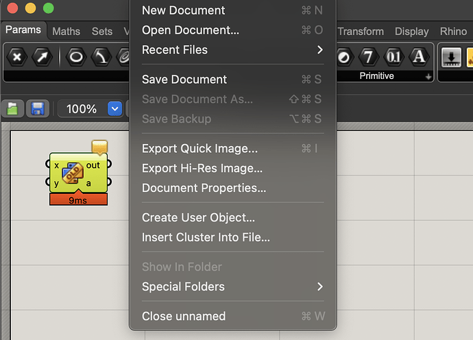Click the 'y' input on script component

point(56,183)
